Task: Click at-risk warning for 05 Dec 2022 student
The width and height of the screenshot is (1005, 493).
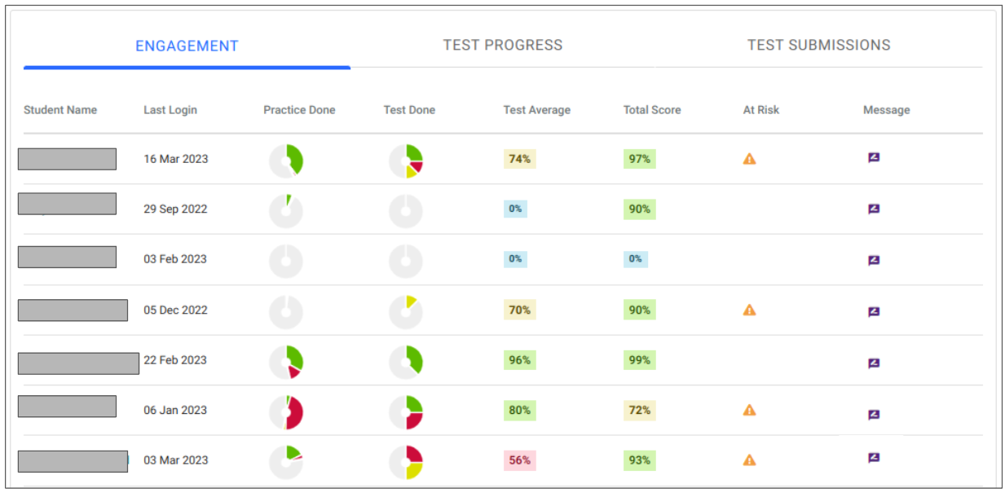Action: tap(749, 310)
